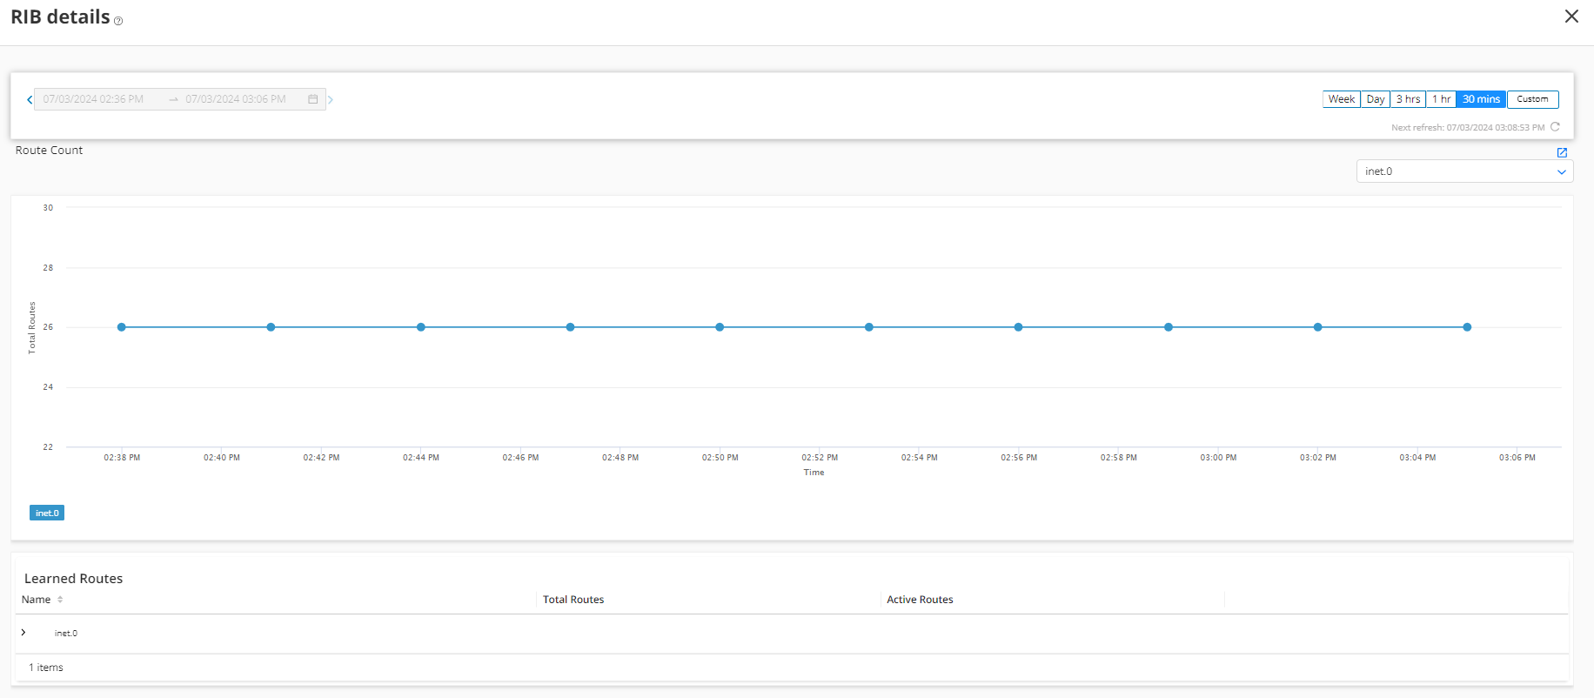Choose the Custom time range button
Image resolution: width=1594 pixels, height=698 pixels.
click(x=1532, y=99)
